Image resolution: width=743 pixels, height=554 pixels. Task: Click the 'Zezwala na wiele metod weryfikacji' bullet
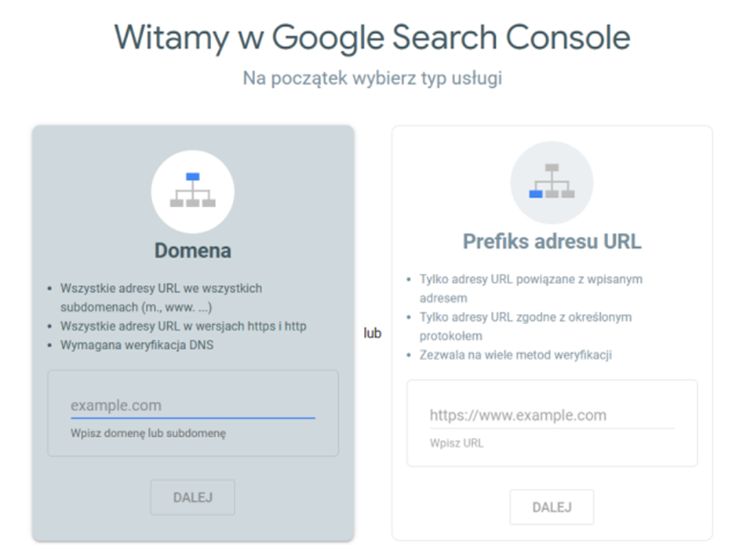pos(515,355)
